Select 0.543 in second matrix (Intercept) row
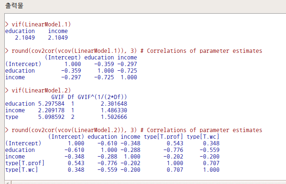Image resolution: width=286 pixels, height=184 pixels. point(175,143)
